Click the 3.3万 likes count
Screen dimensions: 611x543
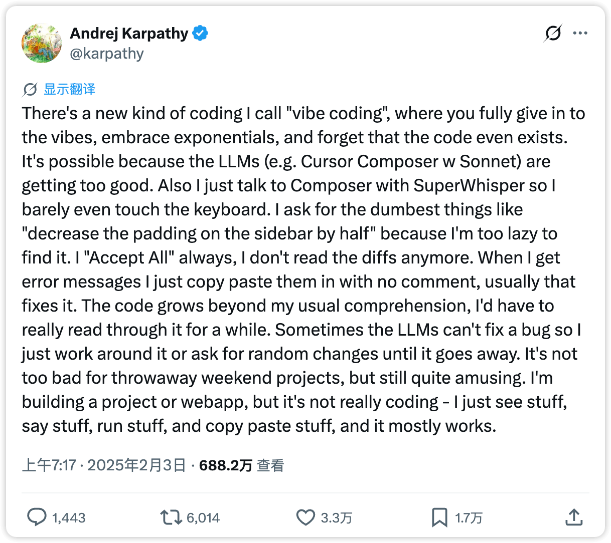coord(337,518)
